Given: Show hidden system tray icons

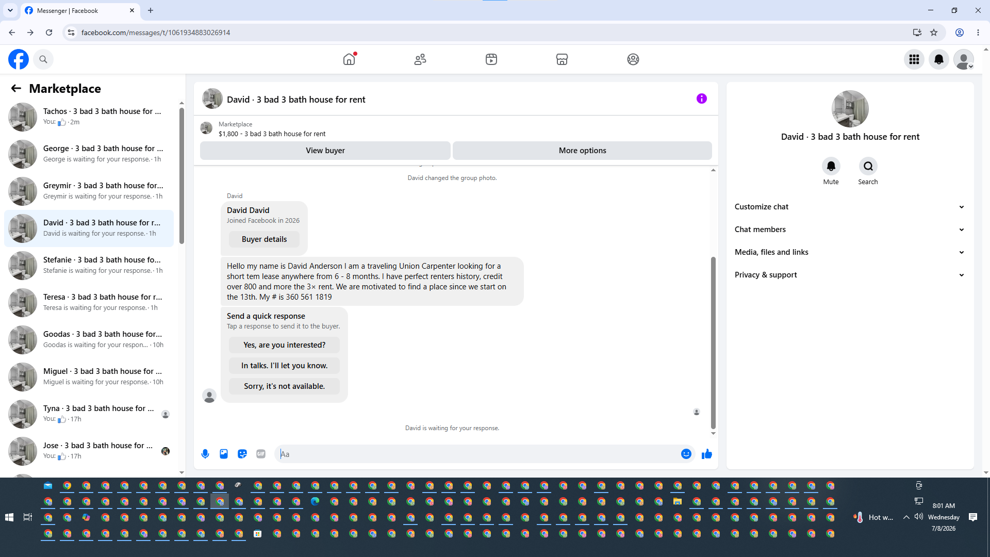Looking at the screenshot, I should point(906,517).
